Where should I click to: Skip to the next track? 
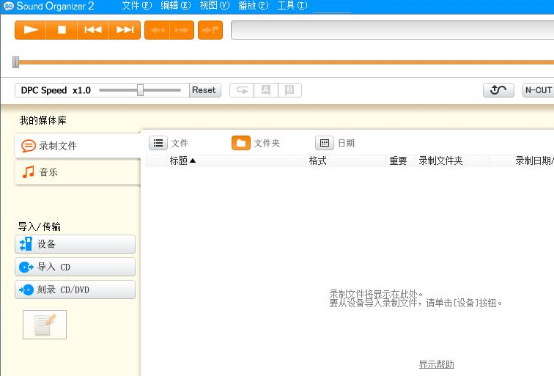125,29
